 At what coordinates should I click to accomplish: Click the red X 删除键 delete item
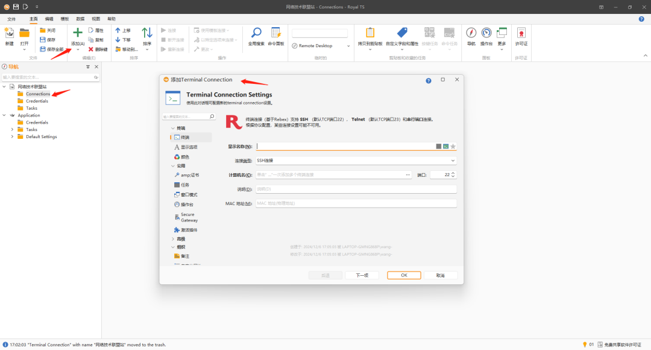(x=98, y=49)
